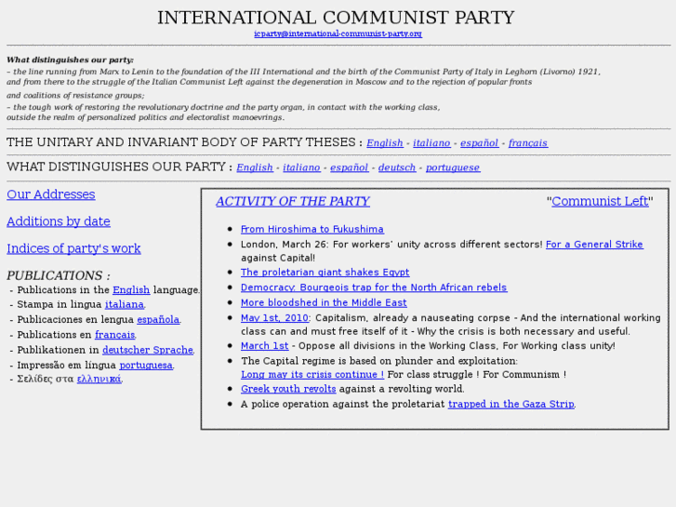Viewport: 676px width, 507px height.
Task: Open For a General Strike article
Action: pos(594,245)
